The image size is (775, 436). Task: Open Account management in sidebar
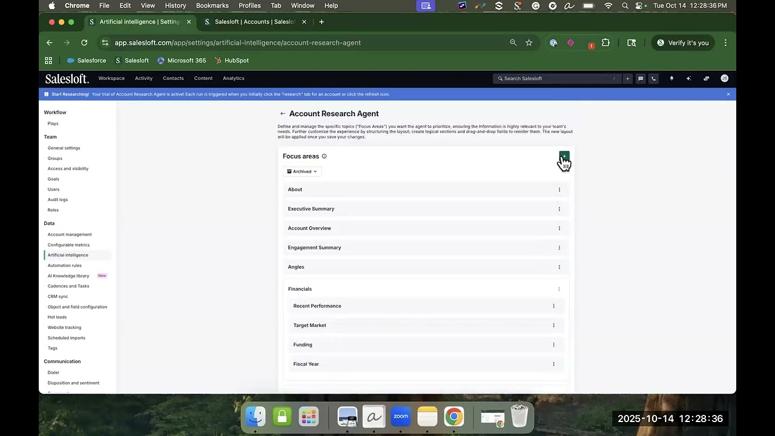[x=70, y=234]
